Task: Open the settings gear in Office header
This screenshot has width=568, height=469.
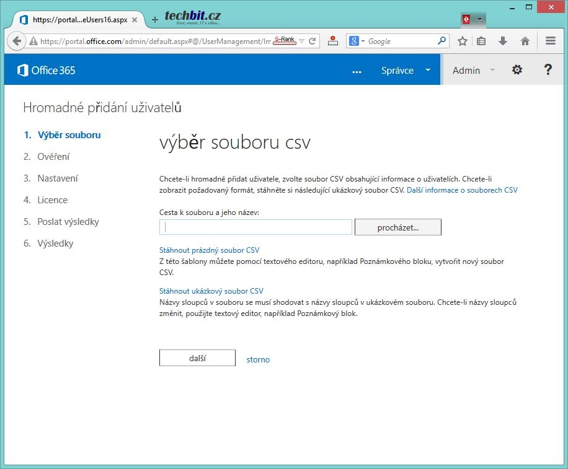Action: coord(517,70)
